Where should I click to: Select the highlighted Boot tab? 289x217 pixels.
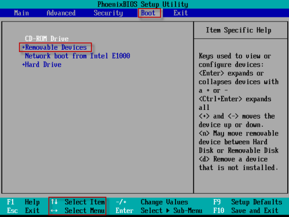[148, 13]
